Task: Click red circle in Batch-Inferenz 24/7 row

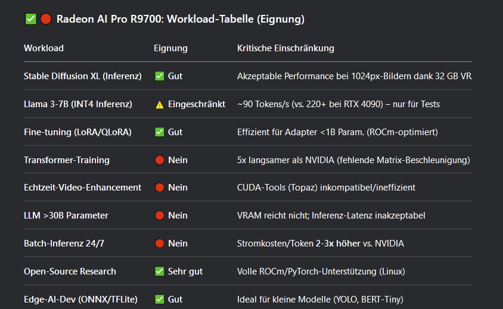Action: [x=160, y=244]
